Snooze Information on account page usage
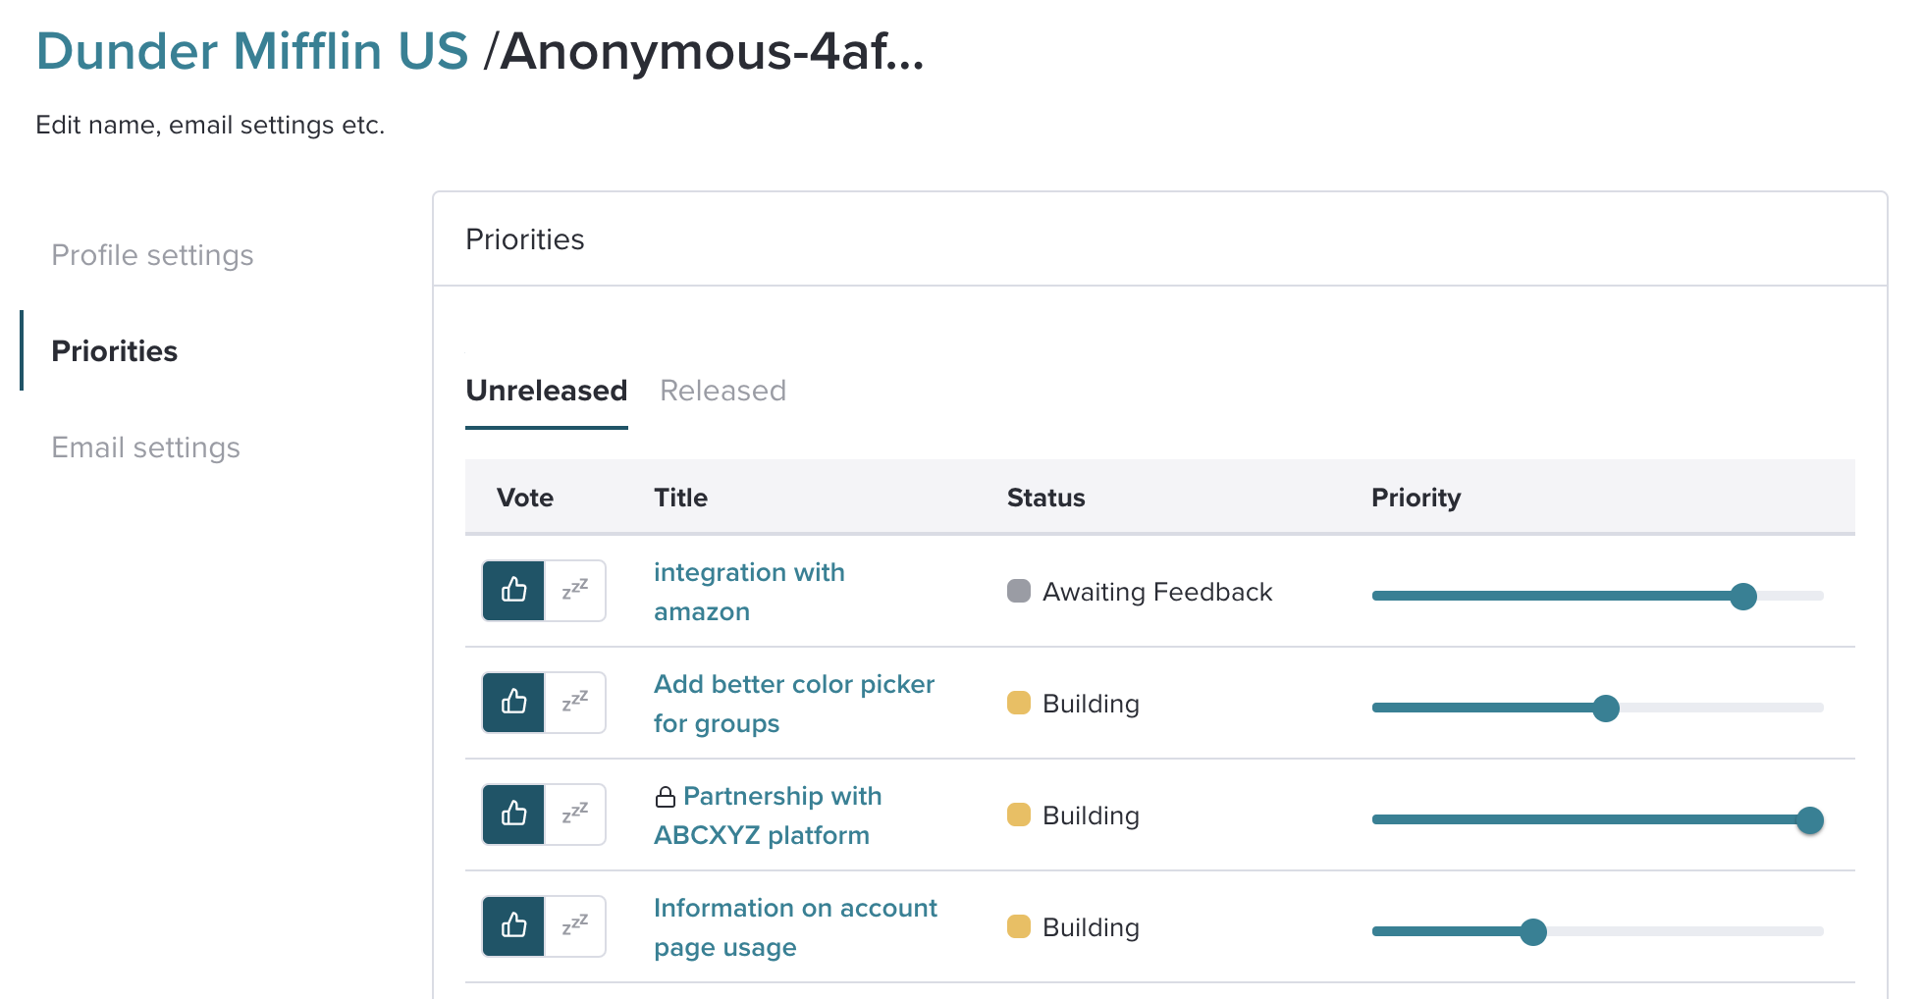The width and height of the screenshot is (1924, 999). (575, 926)
